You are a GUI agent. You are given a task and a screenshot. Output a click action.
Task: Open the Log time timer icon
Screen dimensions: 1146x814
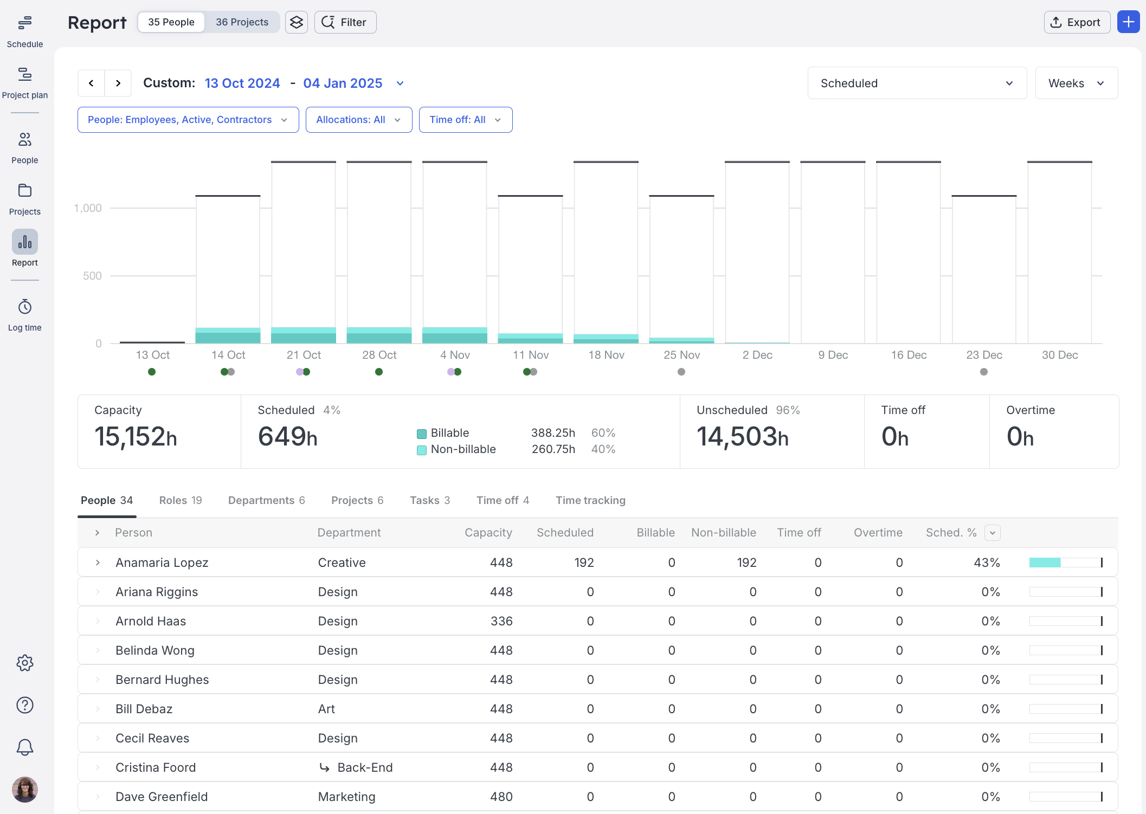click(x=25, y=307)
